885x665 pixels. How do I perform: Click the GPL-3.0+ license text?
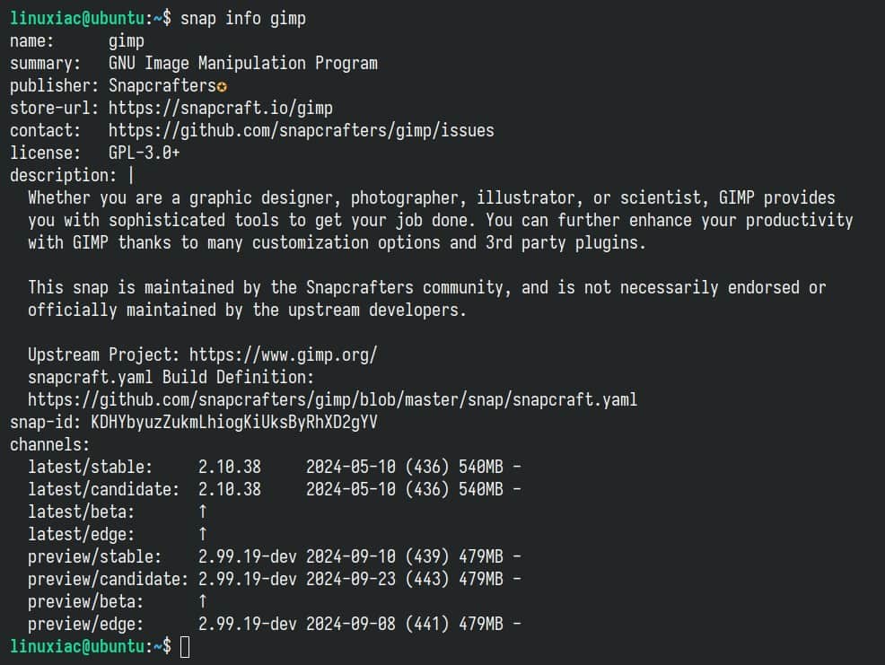(x=144, y=153)
